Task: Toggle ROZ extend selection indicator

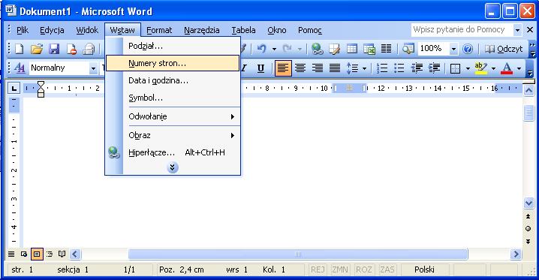Action: pos(363,269)
